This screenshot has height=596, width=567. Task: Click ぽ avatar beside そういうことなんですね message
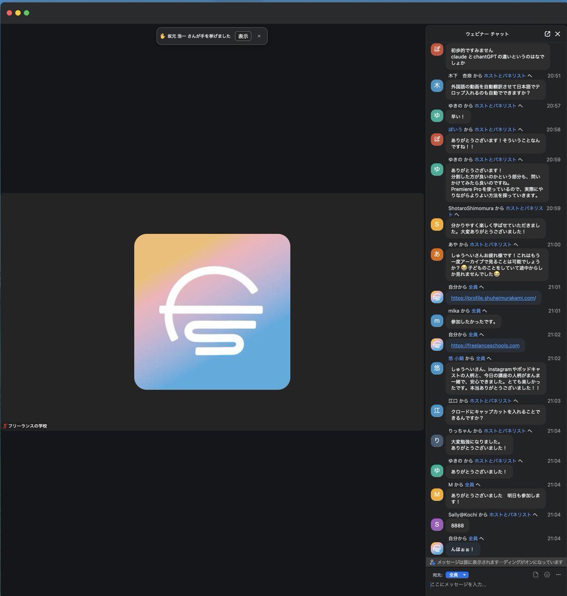tap(437, 140)
